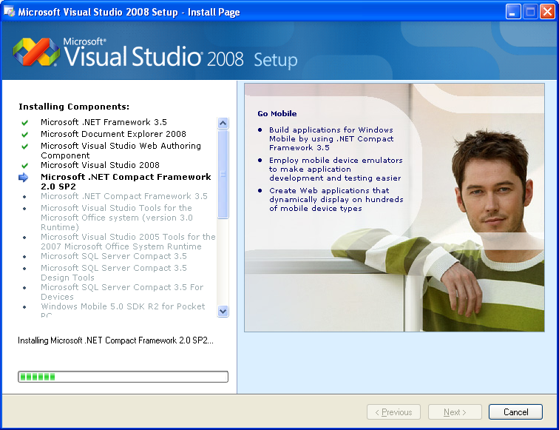559x430 pixels.
Task: Select the Visual Studio Tools for Office 3.0 Runtime entry
Action: click(x=117, y=218)
